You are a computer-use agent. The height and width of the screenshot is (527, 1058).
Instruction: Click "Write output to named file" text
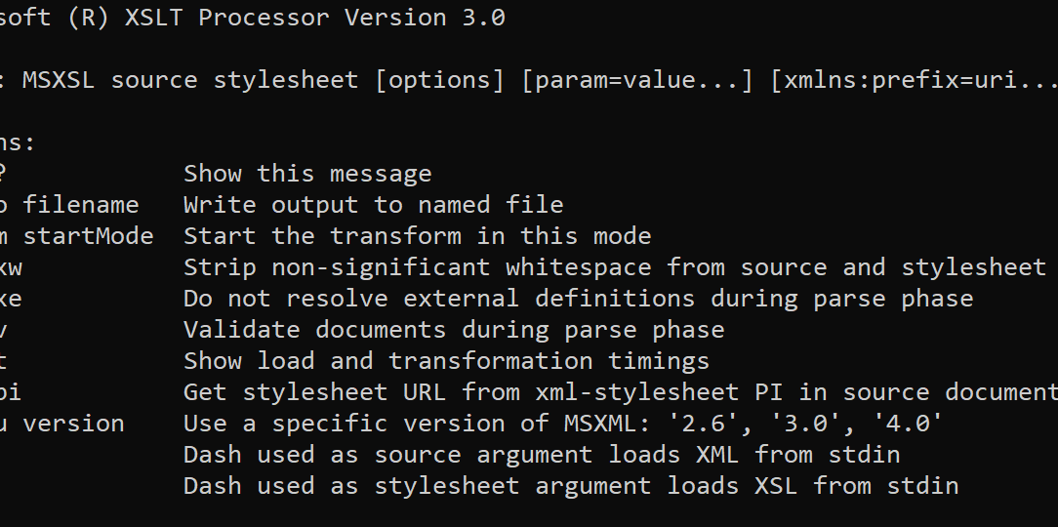click(x=373, y=205)
